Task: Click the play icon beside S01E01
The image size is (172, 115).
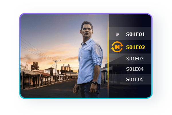Action: pyautogui.click(x=118, y=34)
